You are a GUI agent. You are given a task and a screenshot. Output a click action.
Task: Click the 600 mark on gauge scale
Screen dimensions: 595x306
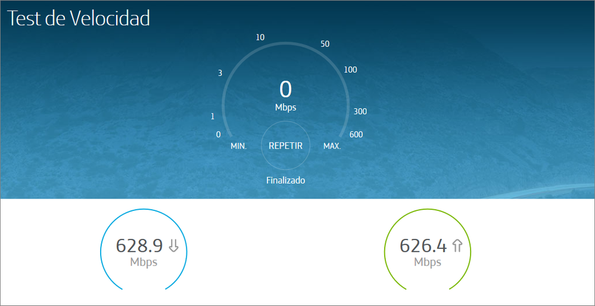click(356, 134)
